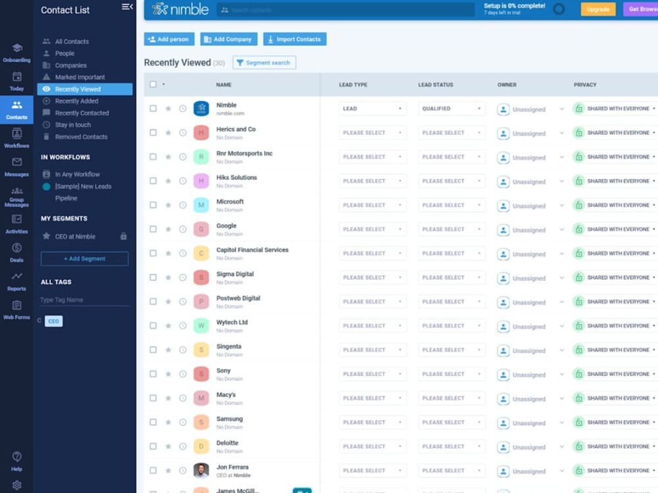Open the Deals section
This screenshot has width=658, height=493.
pyautogui.click(x=17, y=253)
